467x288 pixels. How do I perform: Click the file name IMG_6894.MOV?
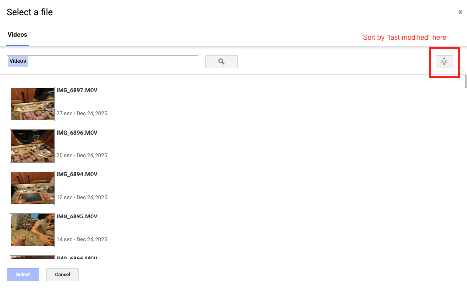[77, 174]
